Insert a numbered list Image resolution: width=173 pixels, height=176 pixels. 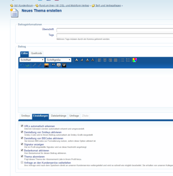[x=128, y=60]
